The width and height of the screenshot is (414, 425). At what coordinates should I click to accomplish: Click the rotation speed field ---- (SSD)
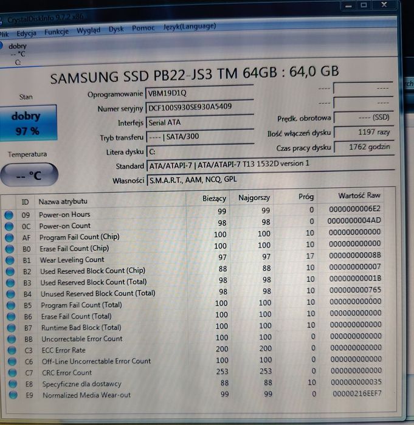click(363, 117)
